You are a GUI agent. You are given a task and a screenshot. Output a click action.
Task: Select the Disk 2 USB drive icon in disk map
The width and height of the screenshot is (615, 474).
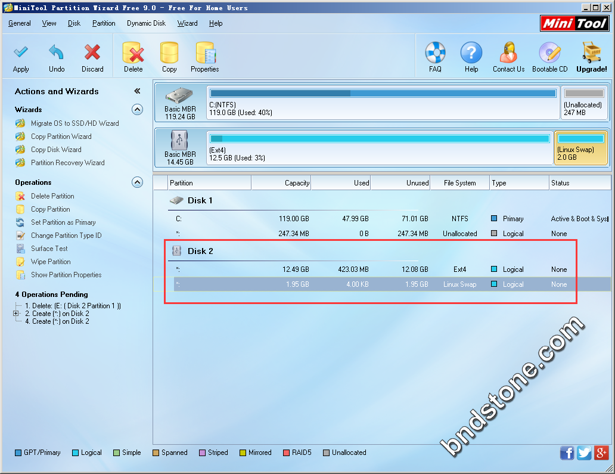coord(179,140)
